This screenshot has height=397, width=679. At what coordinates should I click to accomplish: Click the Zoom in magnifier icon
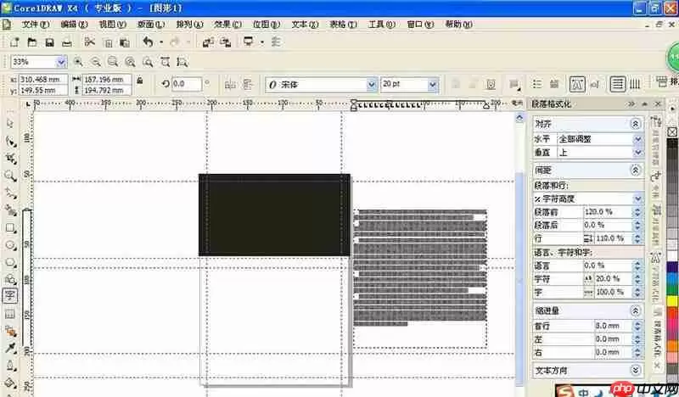(x=78, y=62)
